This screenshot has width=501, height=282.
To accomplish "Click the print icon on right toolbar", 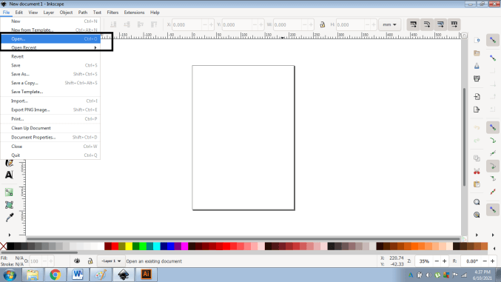I will coord(477,78).
